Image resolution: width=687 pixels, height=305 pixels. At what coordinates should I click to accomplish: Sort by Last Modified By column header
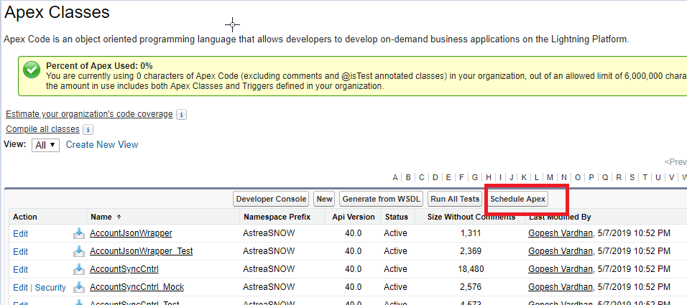point(560,217)
